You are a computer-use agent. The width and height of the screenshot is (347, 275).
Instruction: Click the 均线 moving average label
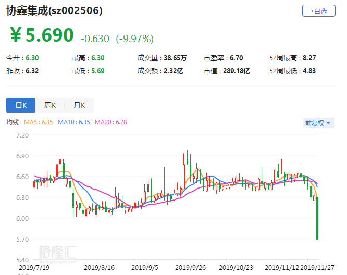coord(13,122)
